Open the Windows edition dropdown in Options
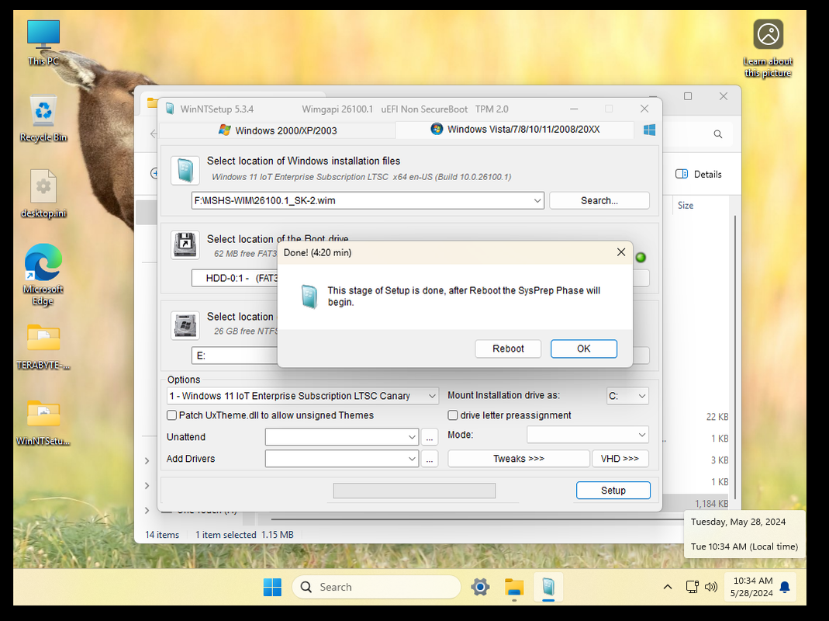This screenshot has height=621, width=829. 431,395
